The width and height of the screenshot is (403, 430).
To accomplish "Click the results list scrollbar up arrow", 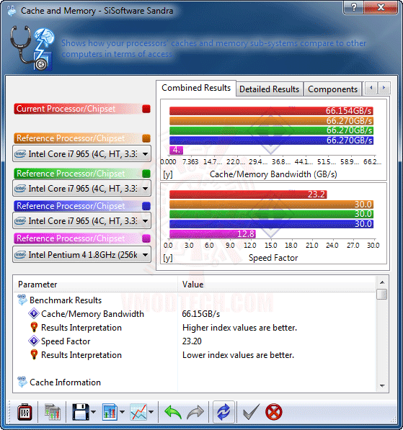I will point(382,282).
